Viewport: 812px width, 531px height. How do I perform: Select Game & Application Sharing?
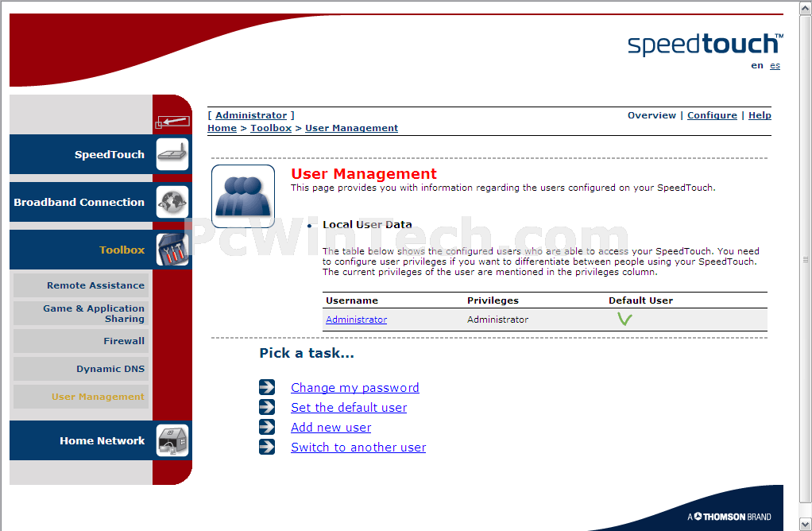81,313
